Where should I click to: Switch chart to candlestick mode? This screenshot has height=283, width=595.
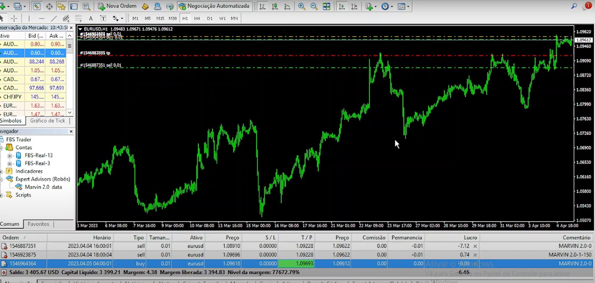click(275, 6)
